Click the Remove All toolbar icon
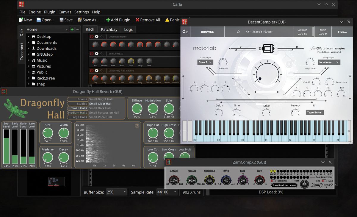 [137, 20]
